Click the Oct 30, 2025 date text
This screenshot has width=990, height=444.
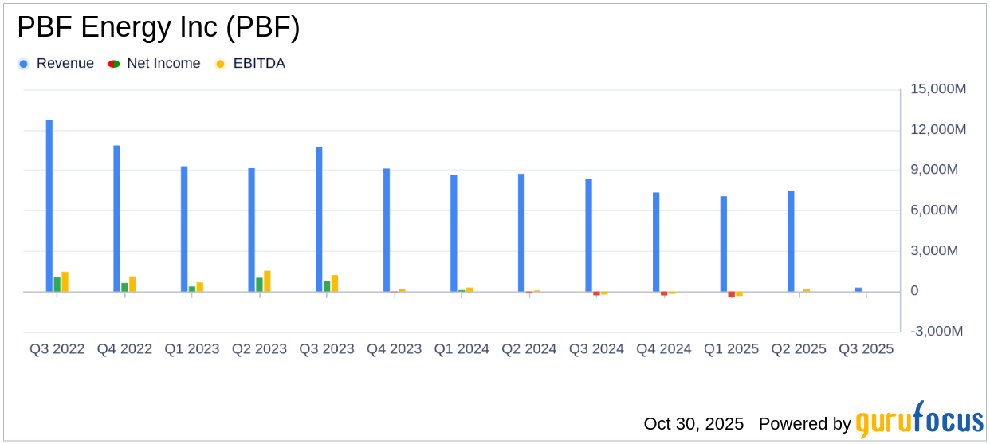tap(693, 423)
